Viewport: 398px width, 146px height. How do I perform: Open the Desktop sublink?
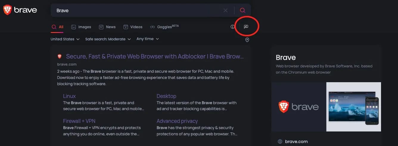pyautogui.click(x=167, y=96)
